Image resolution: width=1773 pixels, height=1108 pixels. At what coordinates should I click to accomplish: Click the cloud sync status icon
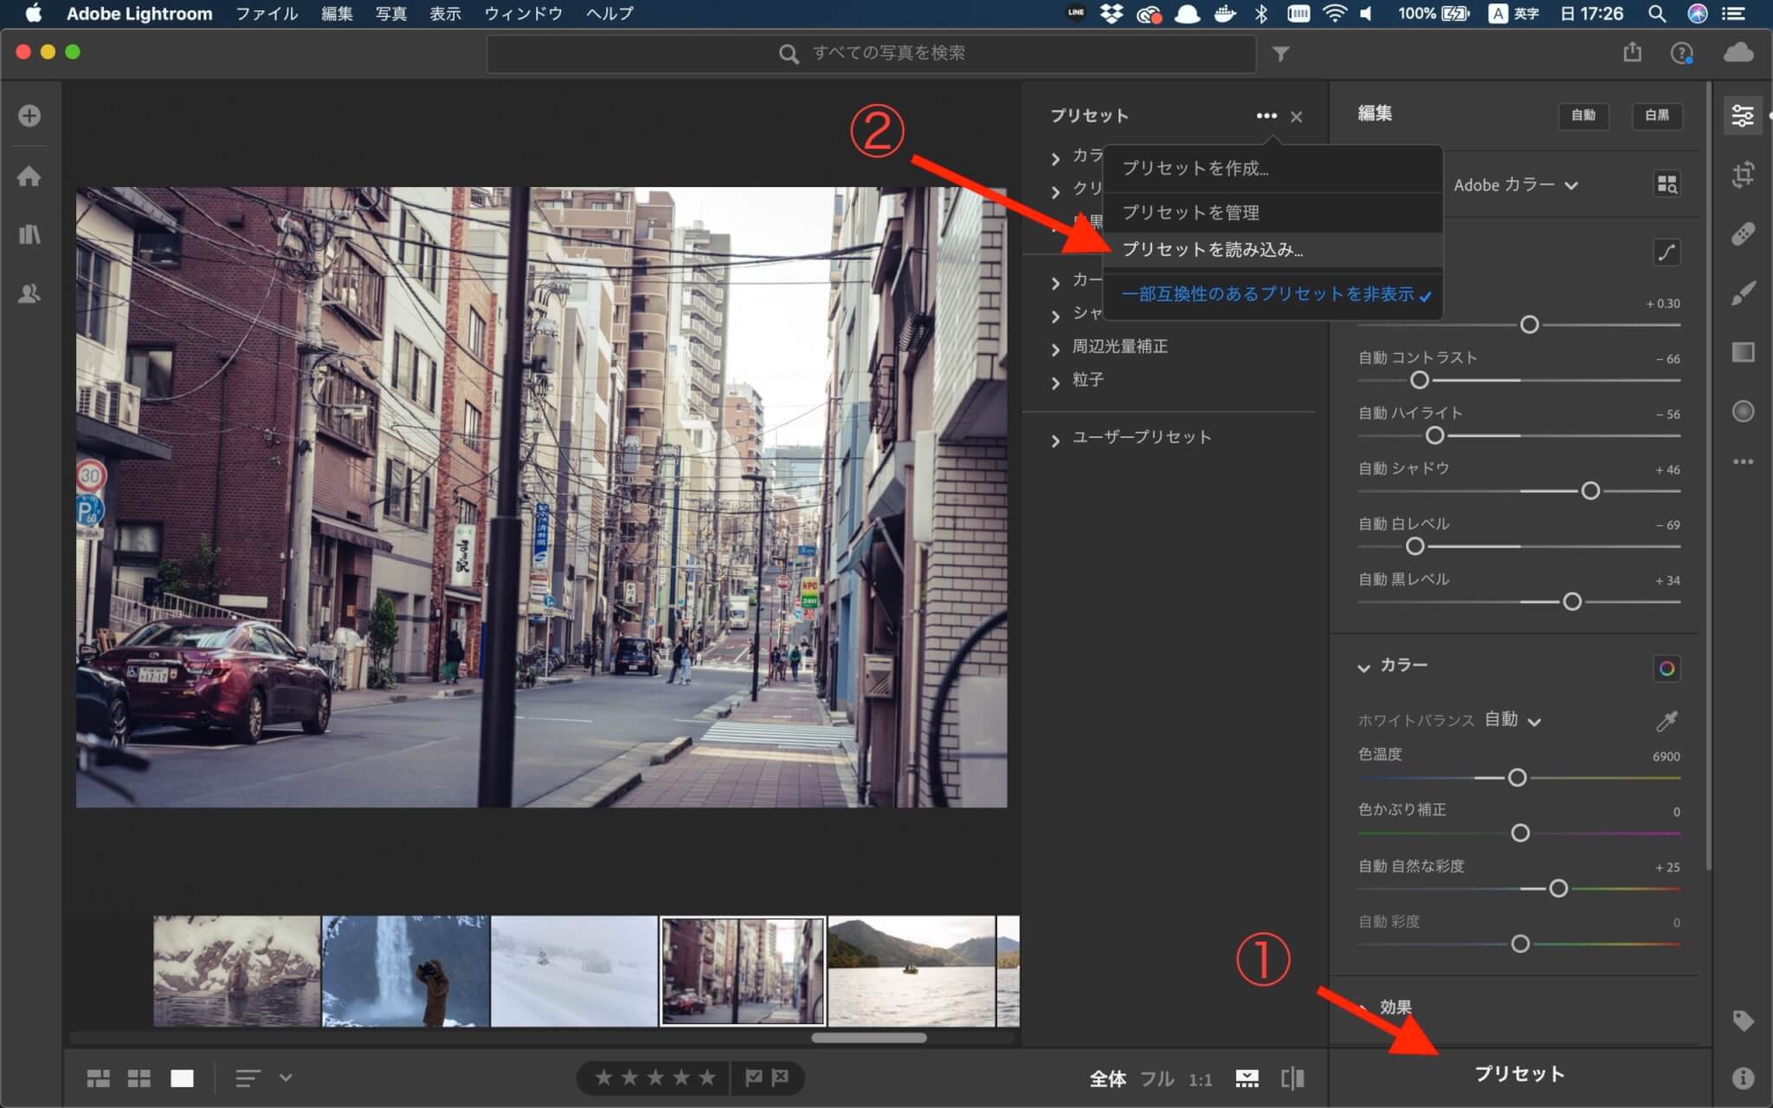pos(1738,53)
